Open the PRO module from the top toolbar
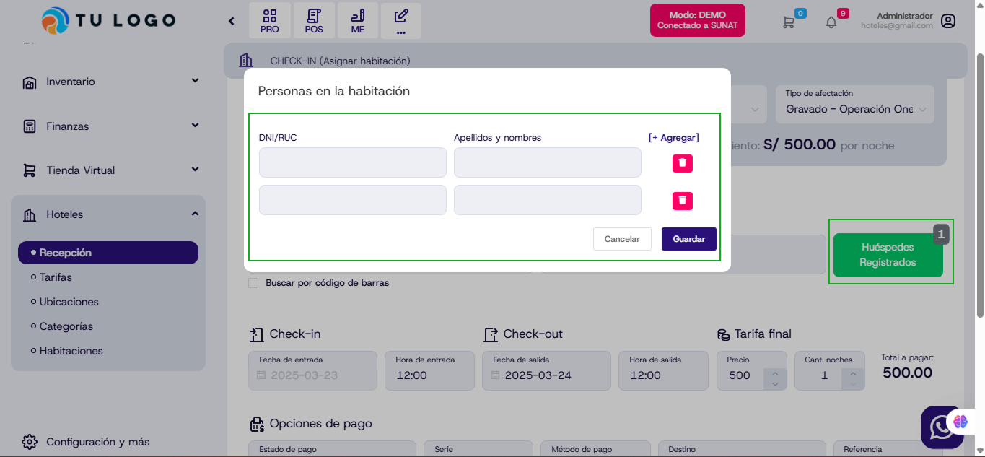Screen dimensions: 985x457 [269, 20]
